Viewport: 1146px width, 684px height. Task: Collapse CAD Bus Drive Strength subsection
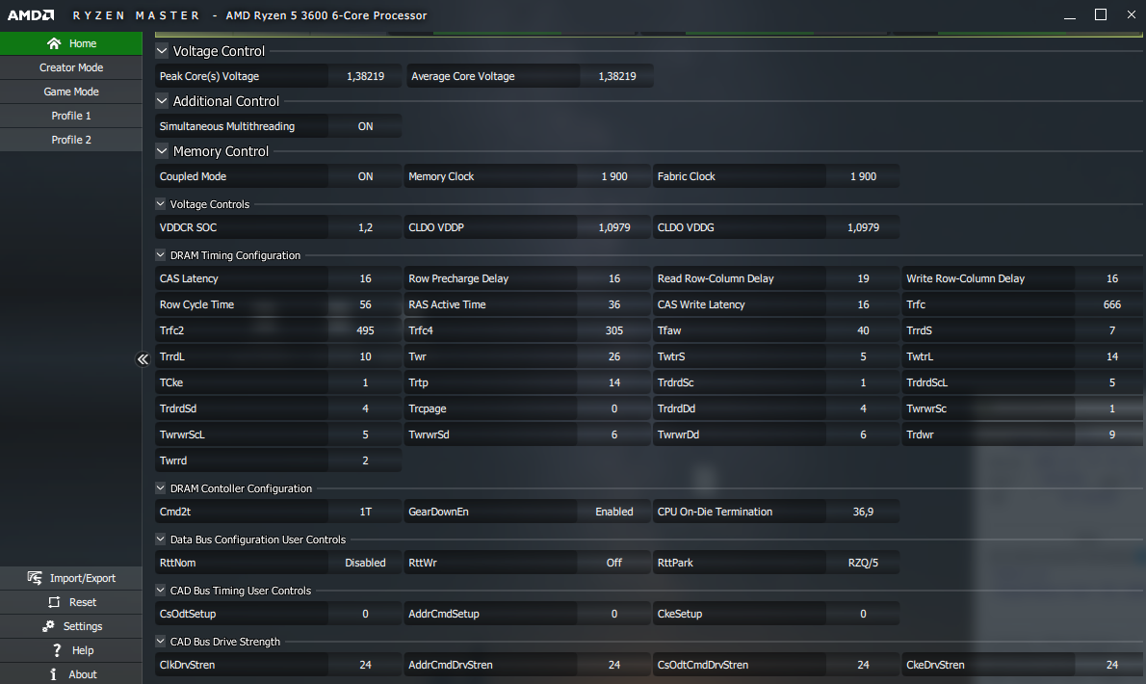click(161, 642)
